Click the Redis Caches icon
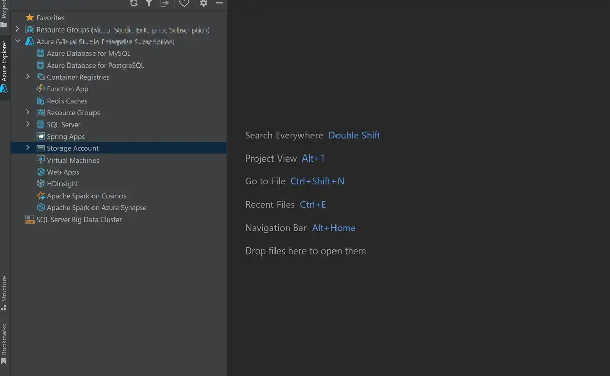 pos(41,101)
